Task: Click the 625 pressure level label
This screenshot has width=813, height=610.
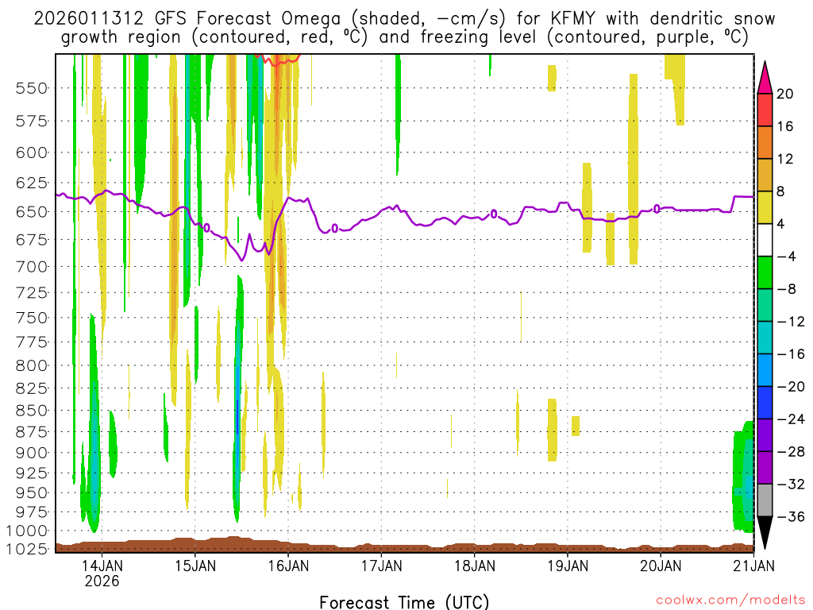Action: pos(31,183)
